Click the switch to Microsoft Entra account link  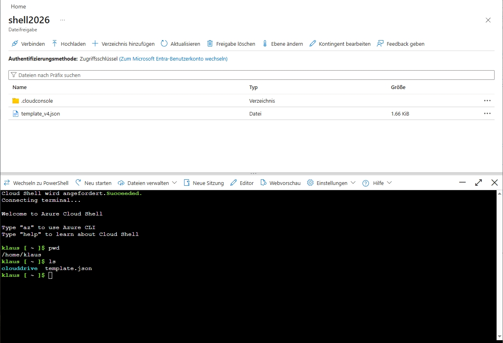(173, 59)
